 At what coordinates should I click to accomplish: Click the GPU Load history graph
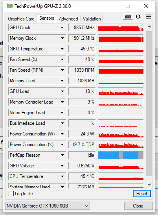121,91
